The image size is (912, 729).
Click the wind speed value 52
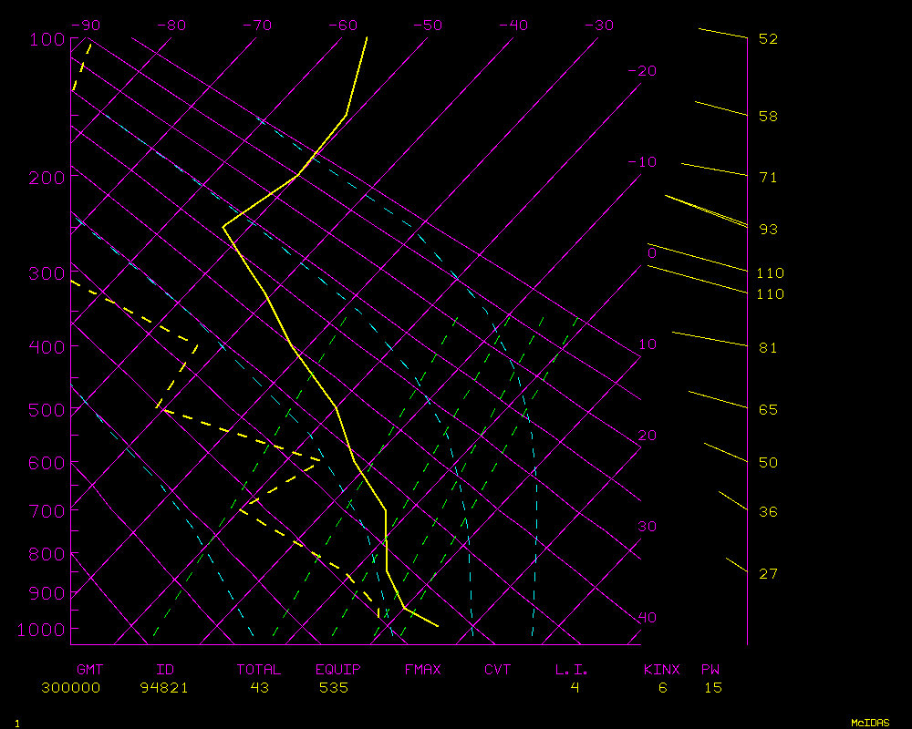pyautogui.click(x=768, y=39)
